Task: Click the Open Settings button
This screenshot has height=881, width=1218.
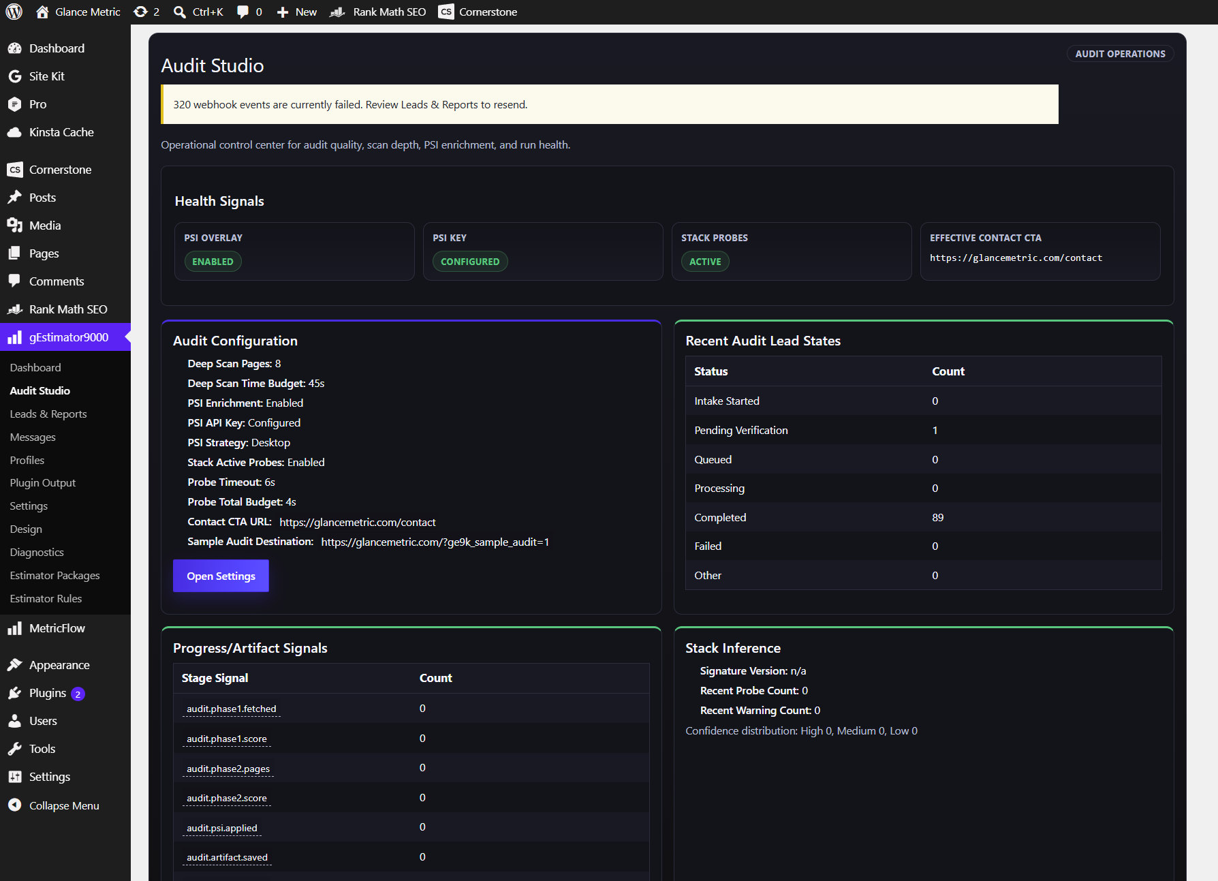Action: pyautogui.click(x=221, y=576)
